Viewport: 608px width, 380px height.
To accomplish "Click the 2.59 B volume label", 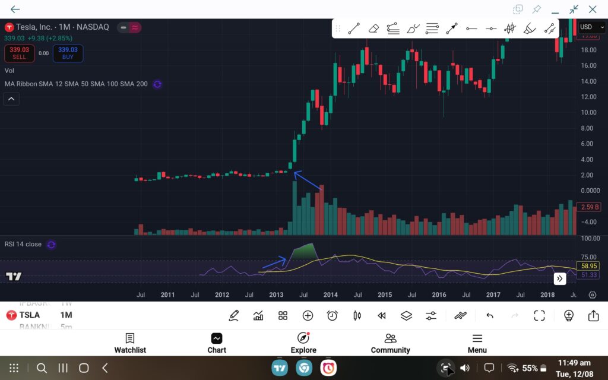I will point(590,207).
